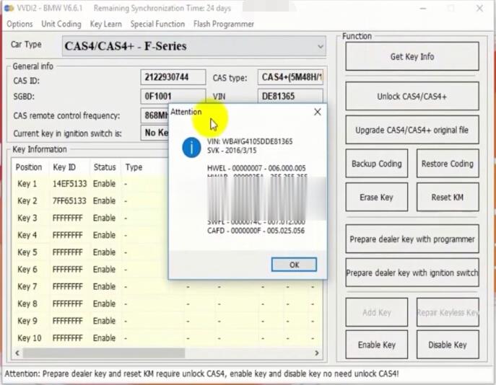
Task: Select the Key 8 row
Action: point(167,304)
